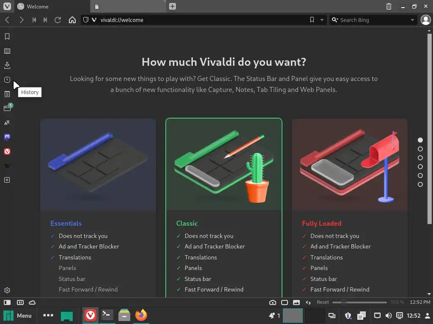Open the volume control in tray

tap(388, 316)
